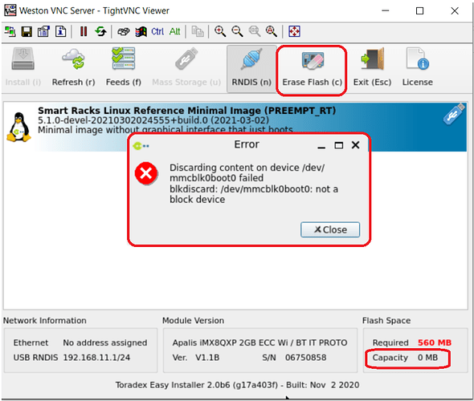Save the connection with the floppy disk icon
This screenshot has width=474, height=401.
[x=27, y=31]
